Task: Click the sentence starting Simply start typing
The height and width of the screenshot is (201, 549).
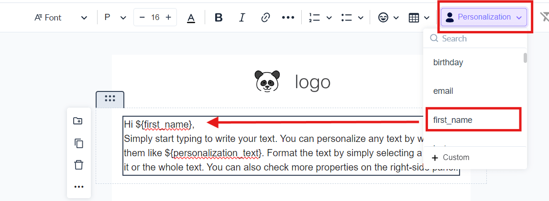Action: pos(201,139)
